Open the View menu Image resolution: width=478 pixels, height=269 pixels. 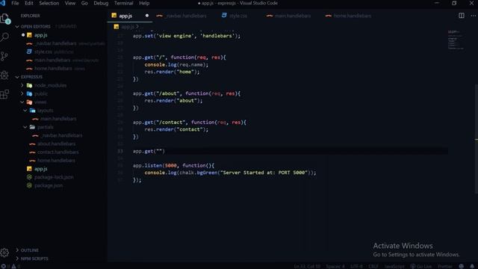tap(69, 3)
